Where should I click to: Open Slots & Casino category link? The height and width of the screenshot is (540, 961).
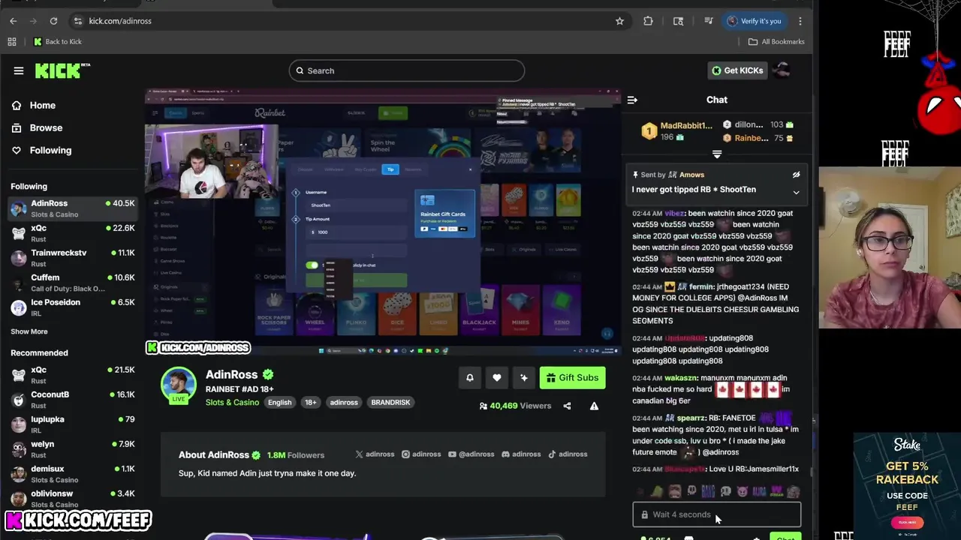[232, 403]
